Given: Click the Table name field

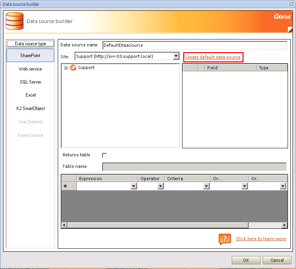Looking at the screenshot, I should (194, 167).
